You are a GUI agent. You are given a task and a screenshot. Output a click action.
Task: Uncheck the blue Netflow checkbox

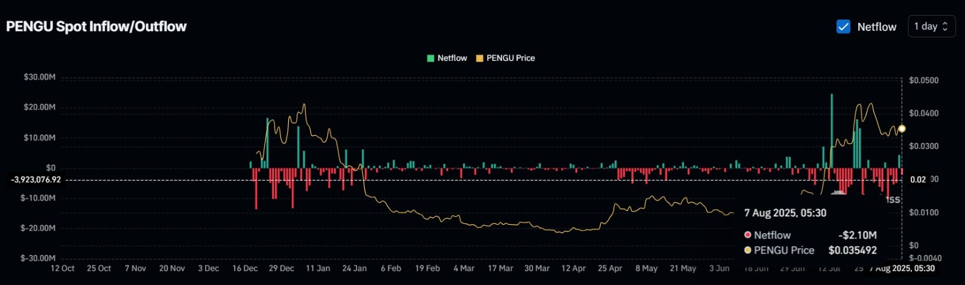click(x=843, y=27)
